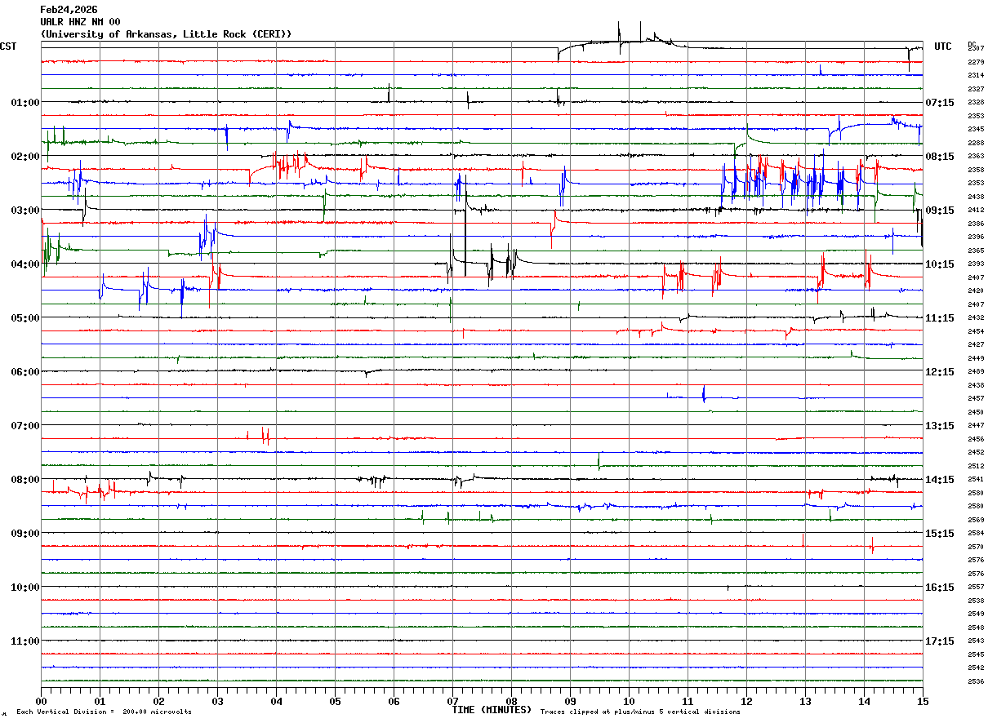
Task: Click the DC offset value '2386'
Action: [976, 224]
